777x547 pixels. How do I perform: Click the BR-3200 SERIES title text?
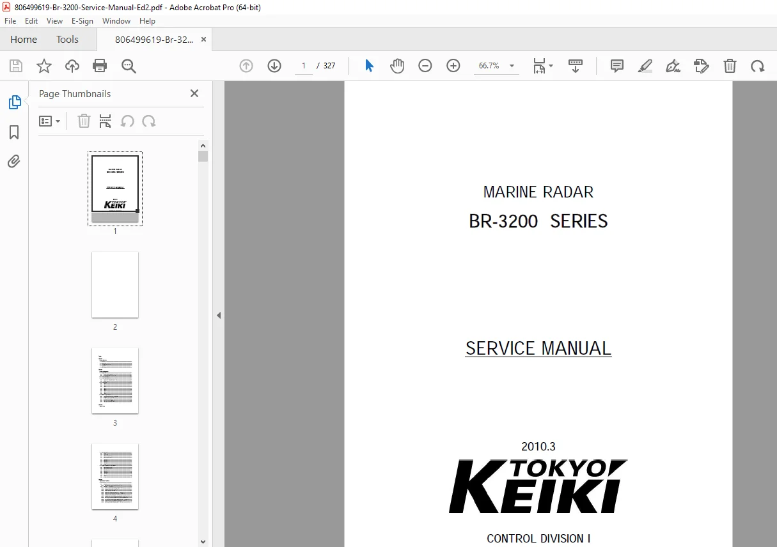point(538,221)
